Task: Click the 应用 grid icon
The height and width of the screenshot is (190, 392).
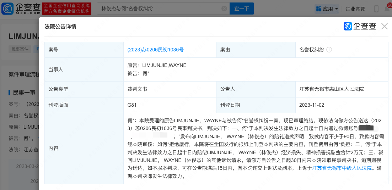Action: [318, 9]
